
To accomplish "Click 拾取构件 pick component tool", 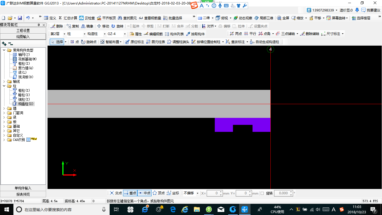I will (x=195, y=34).
